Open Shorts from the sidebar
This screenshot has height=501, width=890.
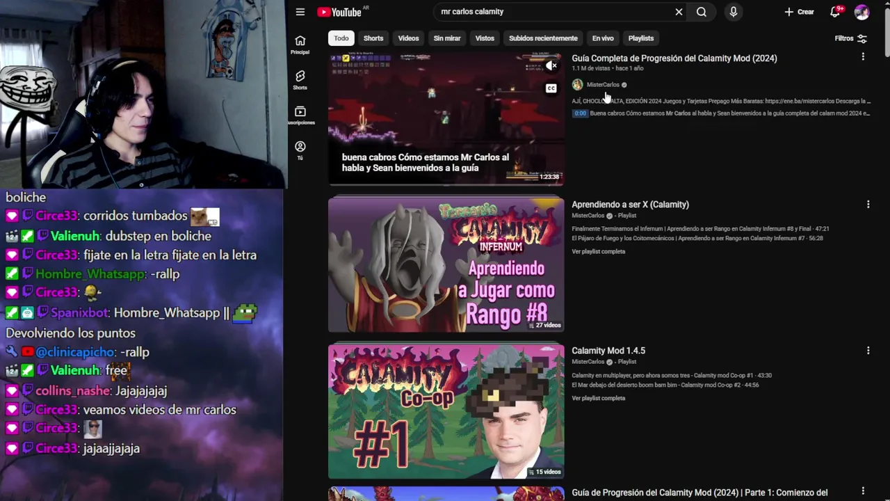click(300, 80)
